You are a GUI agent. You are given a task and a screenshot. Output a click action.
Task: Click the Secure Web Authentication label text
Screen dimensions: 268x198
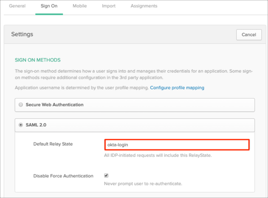pos(54,105)
